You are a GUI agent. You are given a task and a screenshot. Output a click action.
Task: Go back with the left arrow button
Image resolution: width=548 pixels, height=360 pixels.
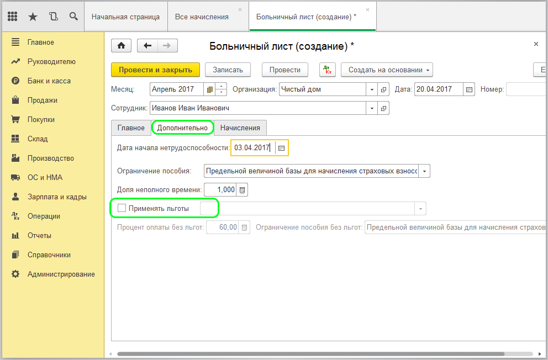coord(147,46)
